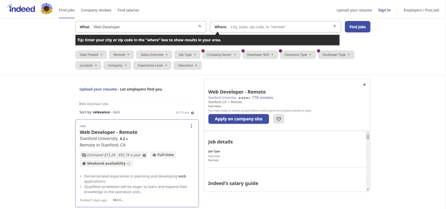Click help icon next to 42,773 jobs
The image size is (446, 209).
(x=192, y=113)
